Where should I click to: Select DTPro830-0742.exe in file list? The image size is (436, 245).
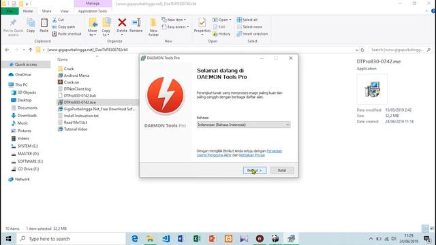(80, 102)
